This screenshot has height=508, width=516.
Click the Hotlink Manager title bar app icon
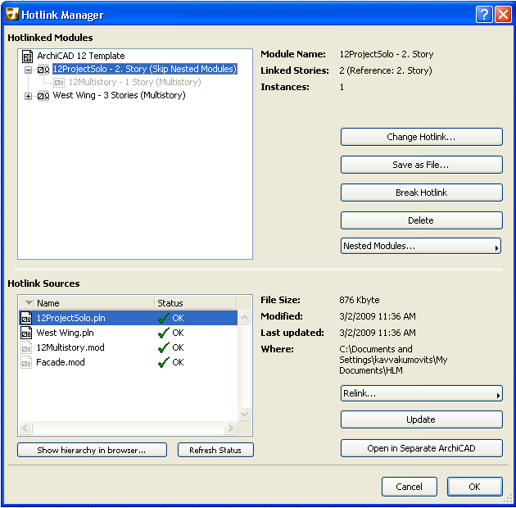pos(12,15)
